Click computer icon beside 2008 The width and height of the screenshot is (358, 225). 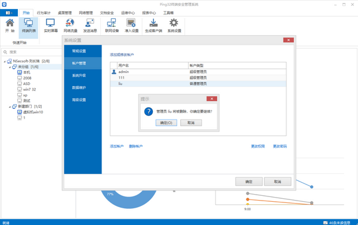tap(20, 78)
